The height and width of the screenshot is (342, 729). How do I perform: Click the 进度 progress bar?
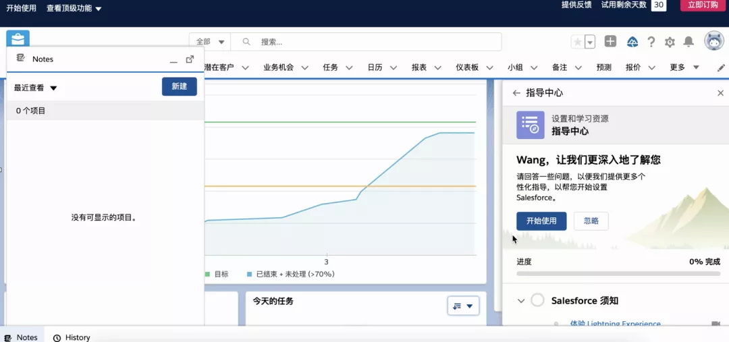[x=618, y=274]
